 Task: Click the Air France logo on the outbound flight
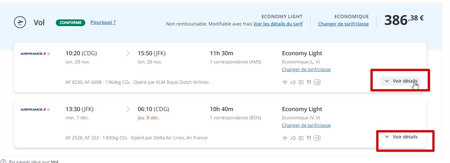click(35, 54)
